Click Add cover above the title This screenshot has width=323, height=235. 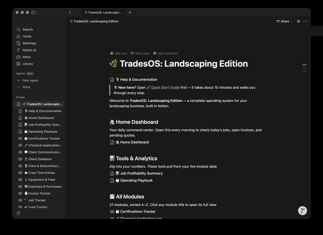(140, 53)
